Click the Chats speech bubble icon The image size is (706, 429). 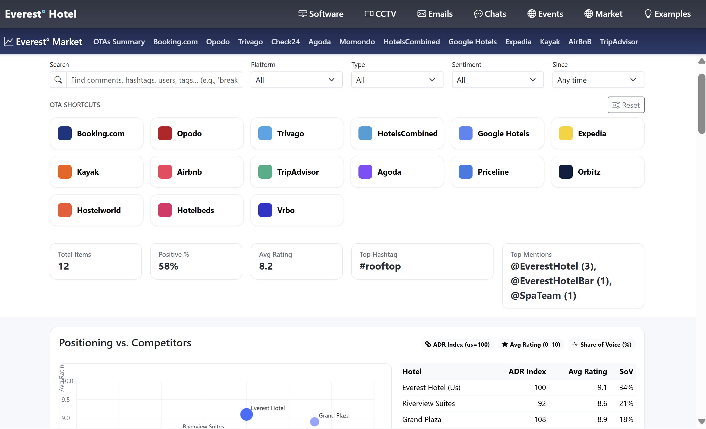click(478, 14)
